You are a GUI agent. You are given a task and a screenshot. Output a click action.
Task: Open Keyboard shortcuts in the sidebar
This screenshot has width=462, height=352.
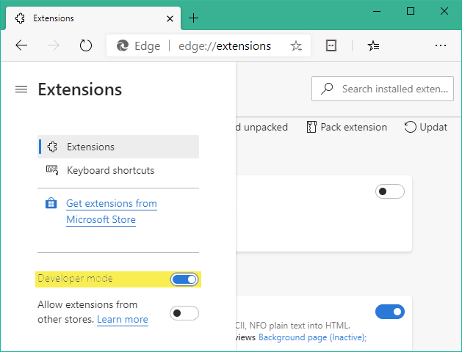click(x=118, y=170)
